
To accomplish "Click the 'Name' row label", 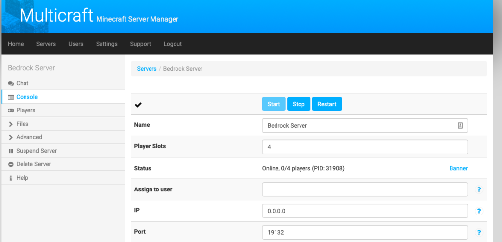I will pyautogui.click(x=142, y=124).
